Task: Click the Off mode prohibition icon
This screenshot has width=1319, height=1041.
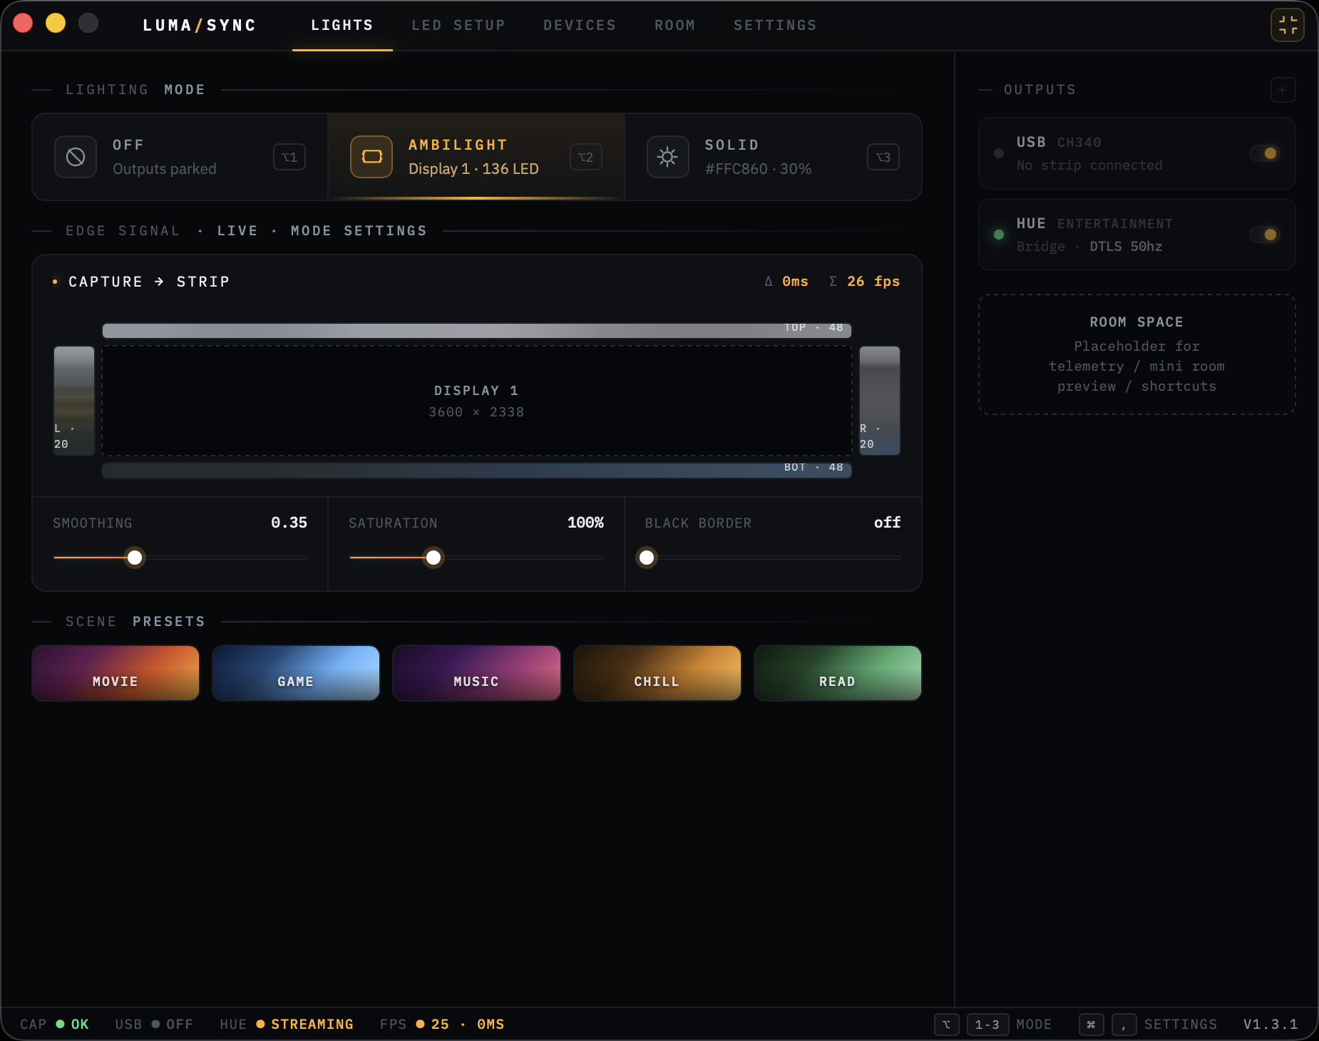Action: click(76, 157)
